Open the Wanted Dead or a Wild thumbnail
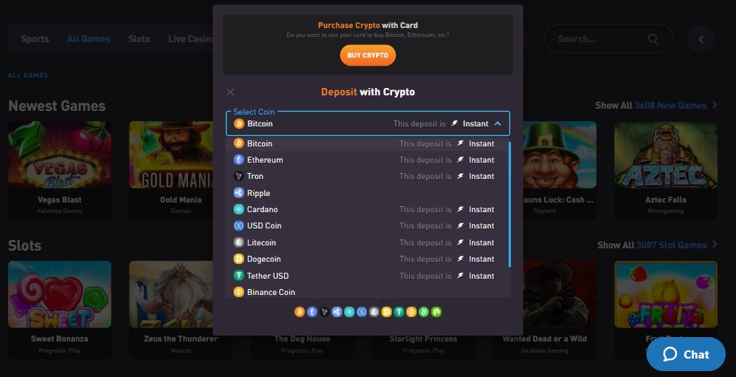This screenshot has width=736, height=377. (x=559, y=294)
